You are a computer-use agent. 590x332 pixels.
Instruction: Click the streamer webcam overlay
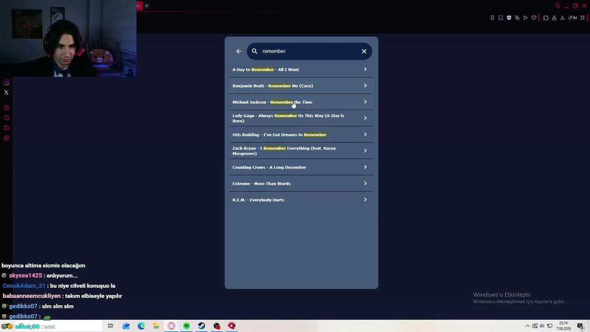pos(68,38)
